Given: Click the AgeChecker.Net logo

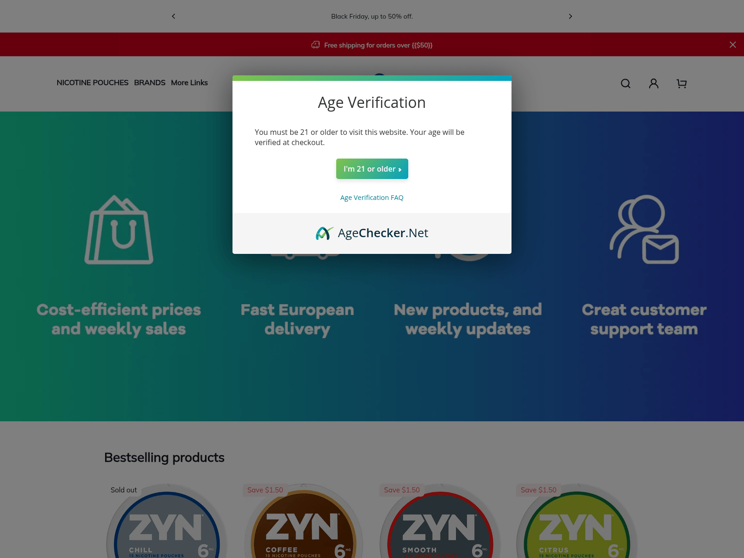Looking at the screenshot, I should coord(372,233).
